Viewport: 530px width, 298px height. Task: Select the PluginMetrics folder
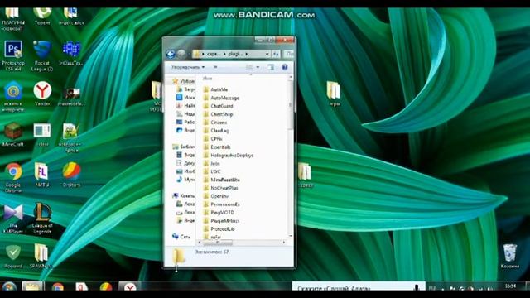221,221
